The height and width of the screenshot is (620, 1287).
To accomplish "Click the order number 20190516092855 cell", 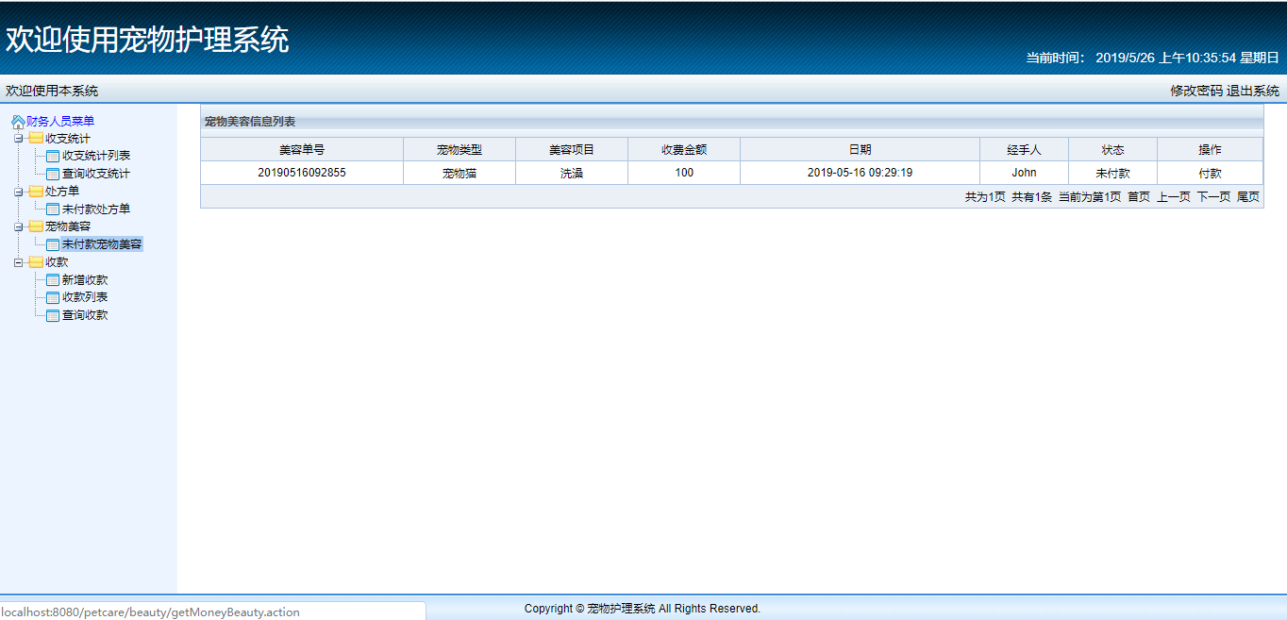I will (x=302, y=173).
